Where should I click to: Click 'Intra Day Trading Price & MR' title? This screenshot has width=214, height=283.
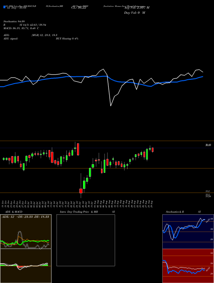click(79, 212)
